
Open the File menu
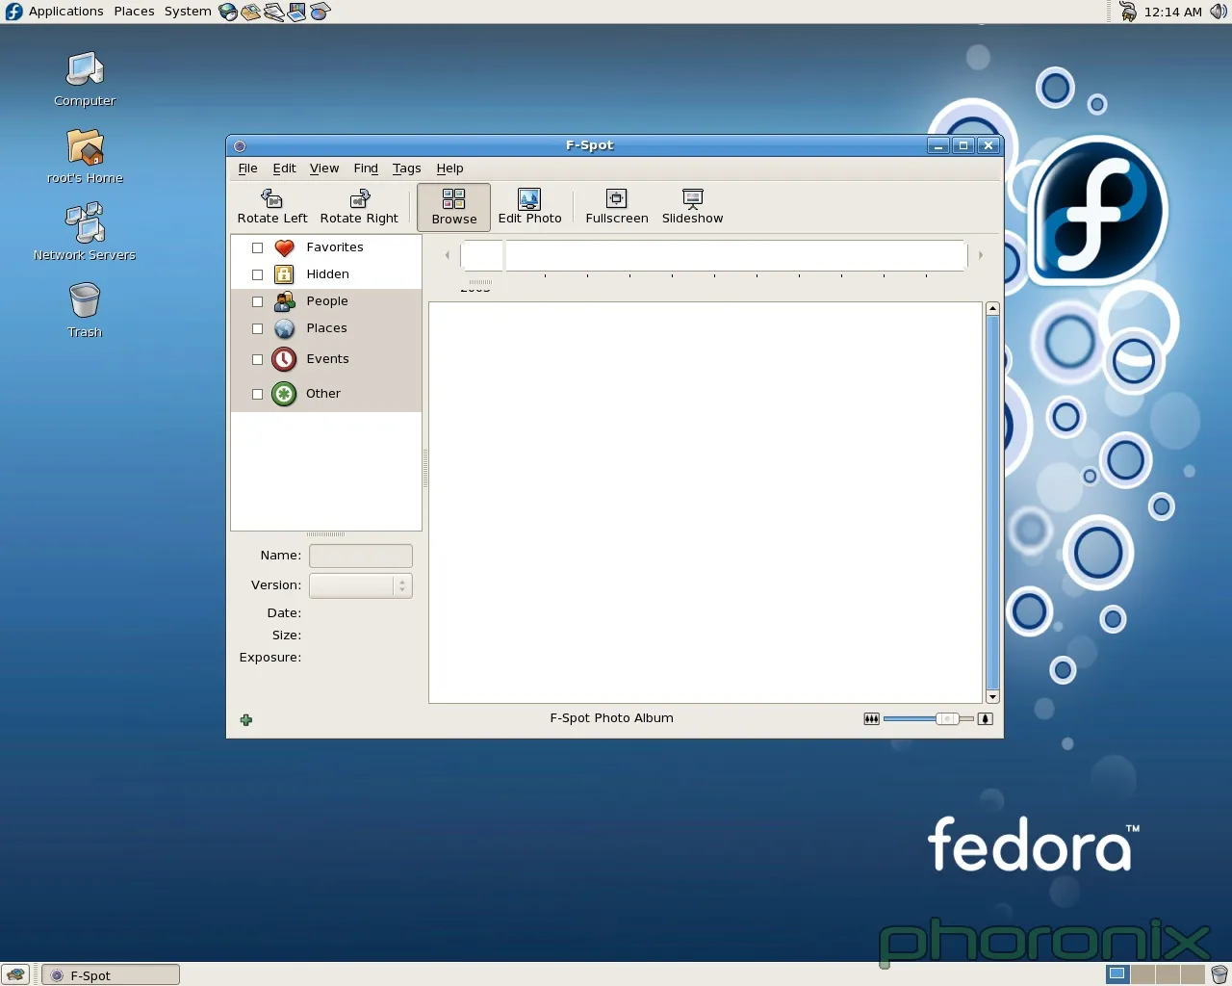click(247, 169)
